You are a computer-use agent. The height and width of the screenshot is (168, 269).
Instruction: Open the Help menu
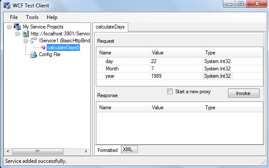52,17
